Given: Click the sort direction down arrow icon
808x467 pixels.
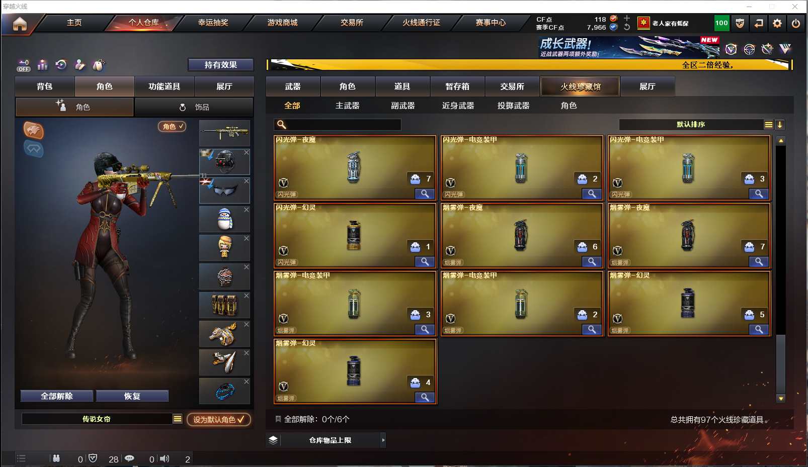Looking at the screenshot, I should coord(779,125).
